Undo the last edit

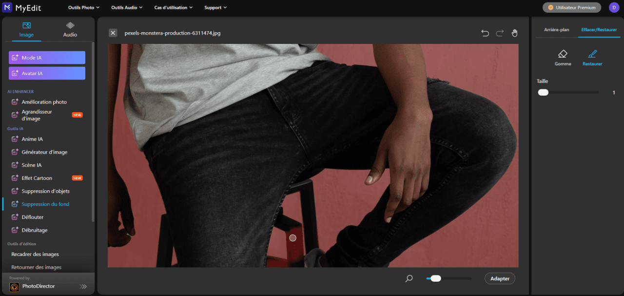[485, 33]
